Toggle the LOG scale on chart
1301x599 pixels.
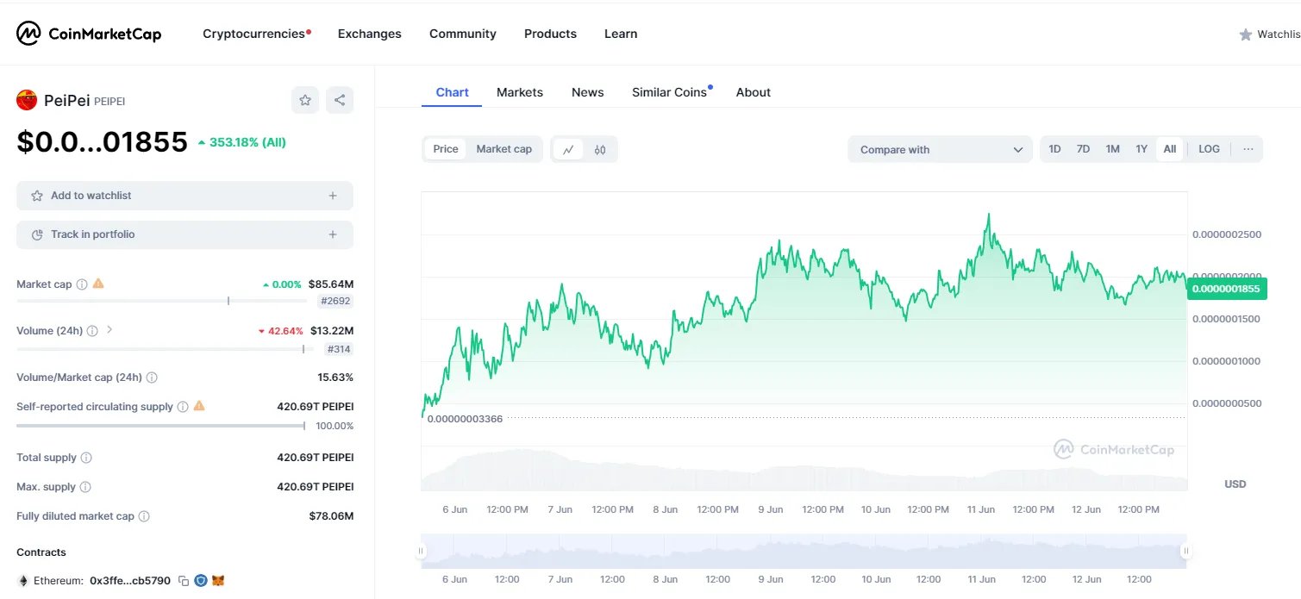point(1209,149)
